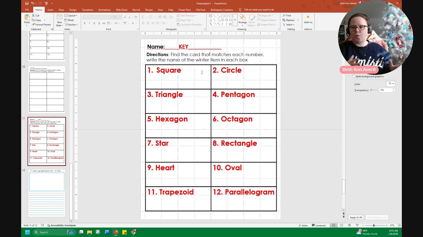This screenshot has width=423, height=237.
Task: Switch to the Slide Show tab
Action: [121, 10]
